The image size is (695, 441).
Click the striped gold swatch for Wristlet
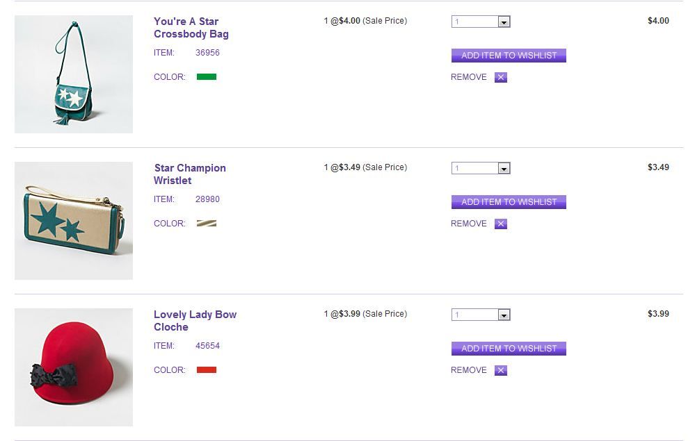(x=207, y=224)
